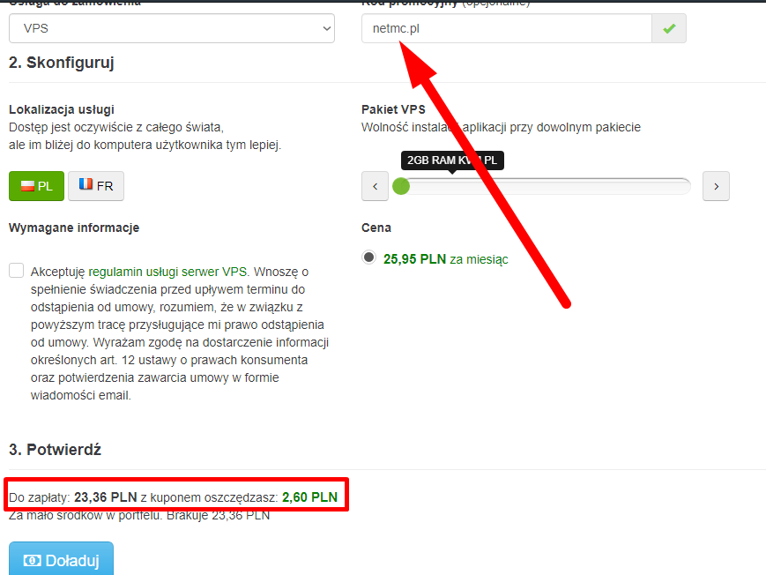Screen dimensions: 766x575
Task: Choose the FR French flag location
Action: pos(96,186)
